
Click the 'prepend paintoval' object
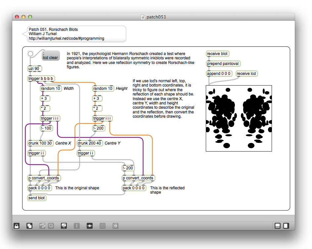[223, 64]
